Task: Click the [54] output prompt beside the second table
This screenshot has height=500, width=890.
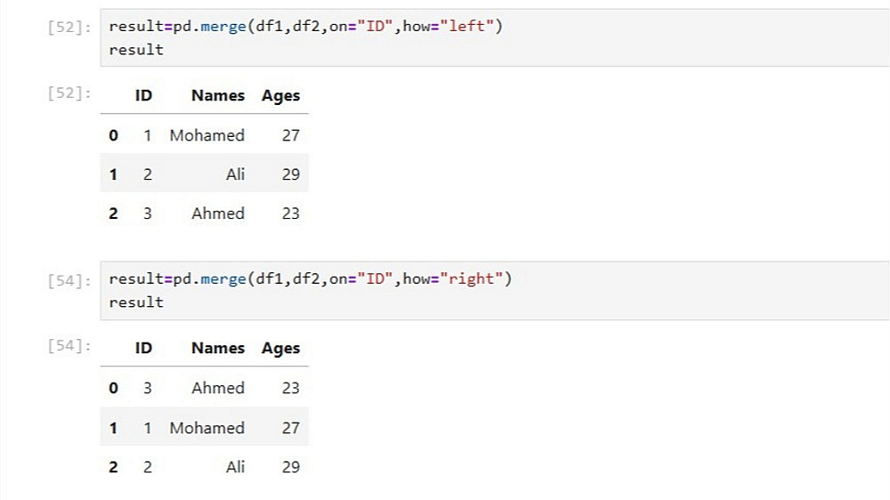Action: point(69,345)
